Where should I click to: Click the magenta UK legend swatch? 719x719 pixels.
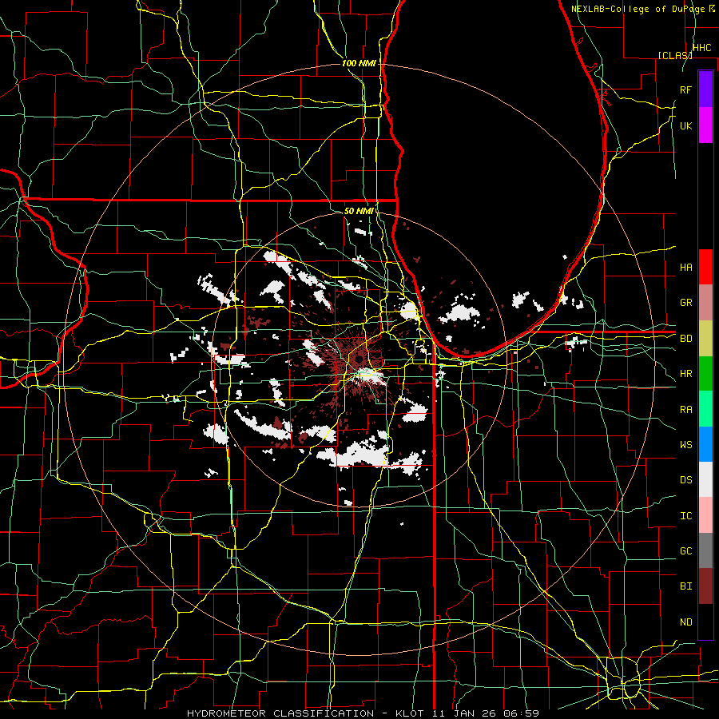[x=705, y=125]
